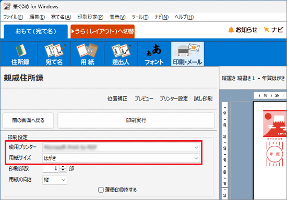Open the 印刷設定(P) menu
Screen dimensions: 287x200
click(90, 17)
